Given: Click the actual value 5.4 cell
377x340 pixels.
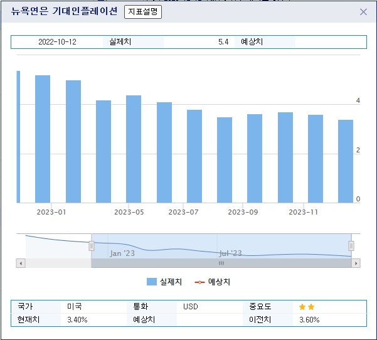Looking at the screenshot, I should pos(223,42).
